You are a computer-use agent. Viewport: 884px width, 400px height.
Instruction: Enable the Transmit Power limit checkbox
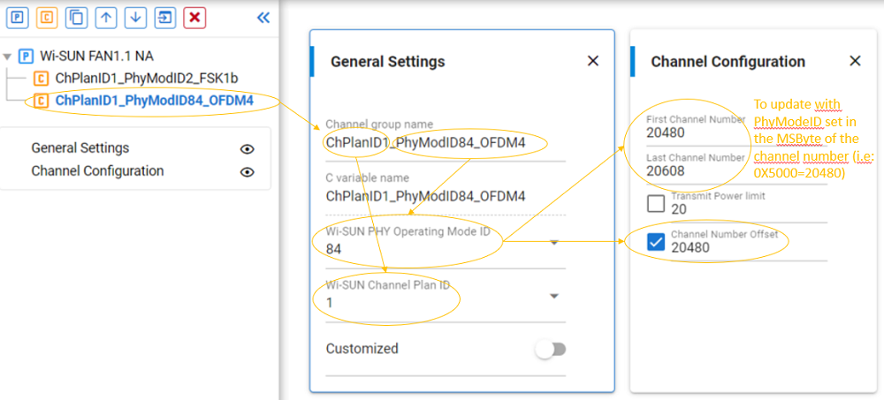pos(656,203)
